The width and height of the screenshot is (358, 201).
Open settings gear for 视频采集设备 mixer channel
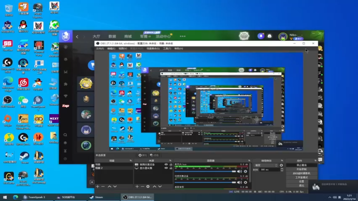click(245, 182)
